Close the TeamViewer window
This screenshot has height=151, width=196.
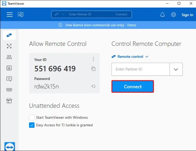(x=191, y=3)
